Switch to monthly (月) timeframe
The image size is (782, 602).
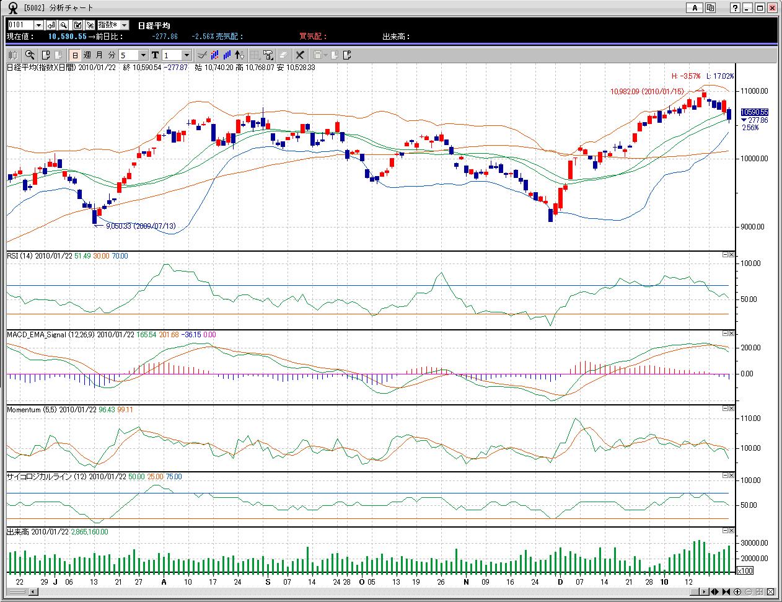coord(99,55)
